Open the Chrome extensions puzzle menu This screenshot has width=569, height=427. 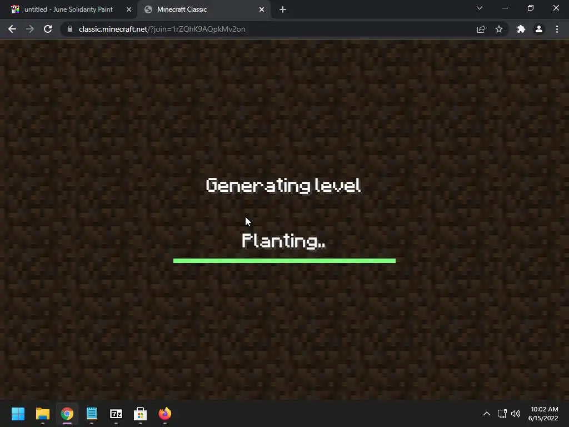point(521,29)
